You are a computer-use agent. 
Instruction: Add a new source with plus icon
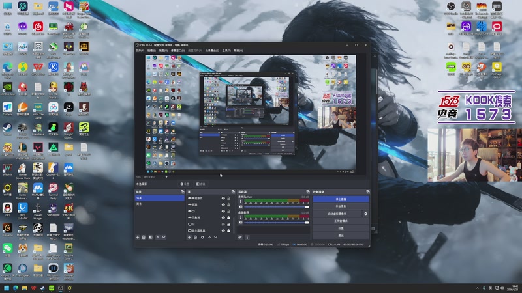tap(189, 237)
